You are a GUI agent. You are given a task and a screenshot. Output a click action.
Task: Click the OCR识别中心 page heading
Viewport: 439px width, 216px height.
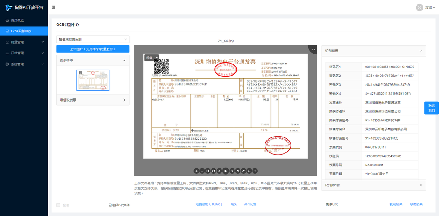point(67,25)
